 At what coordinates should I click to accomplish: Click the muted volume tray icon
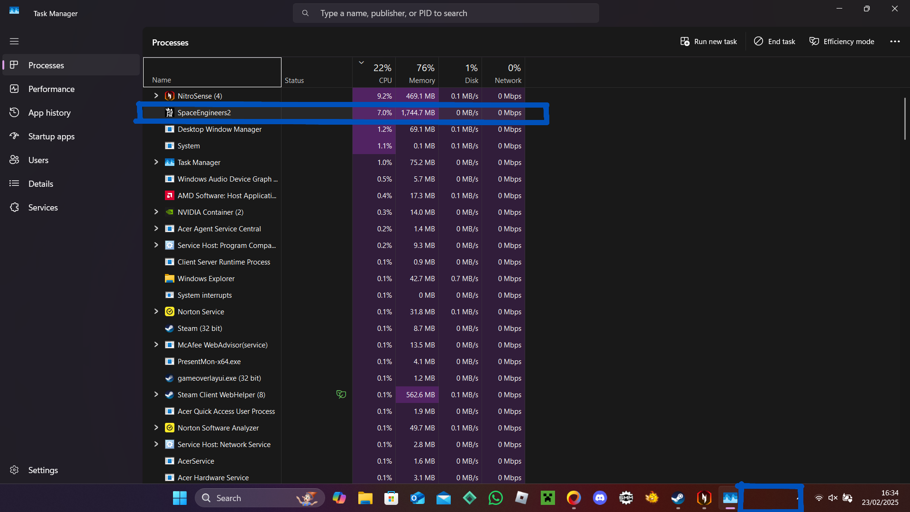(x=833, y=498)
